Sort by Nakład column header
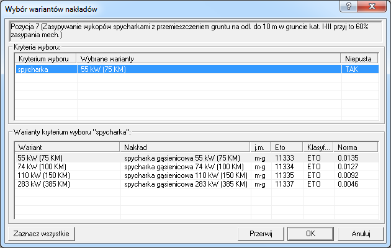The height and width of the screenshot is (248, 391). pyautogui.click(x=186, y=148)
